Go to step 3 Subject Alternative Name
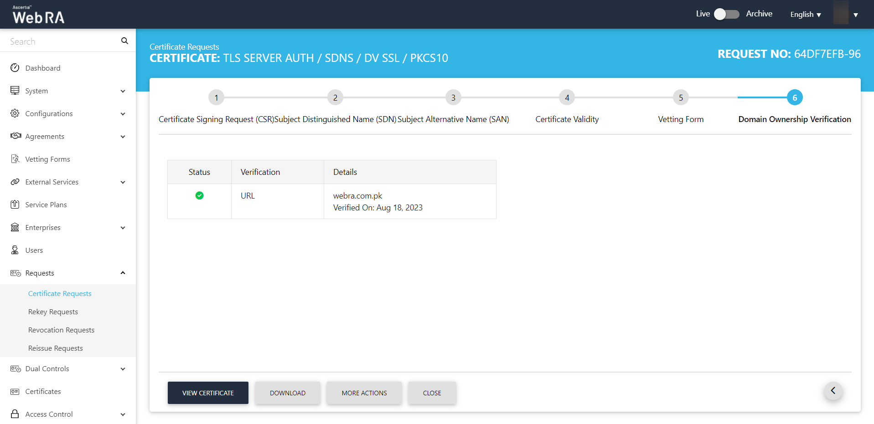This screenshot has height=424, width=874. (453, 97)
